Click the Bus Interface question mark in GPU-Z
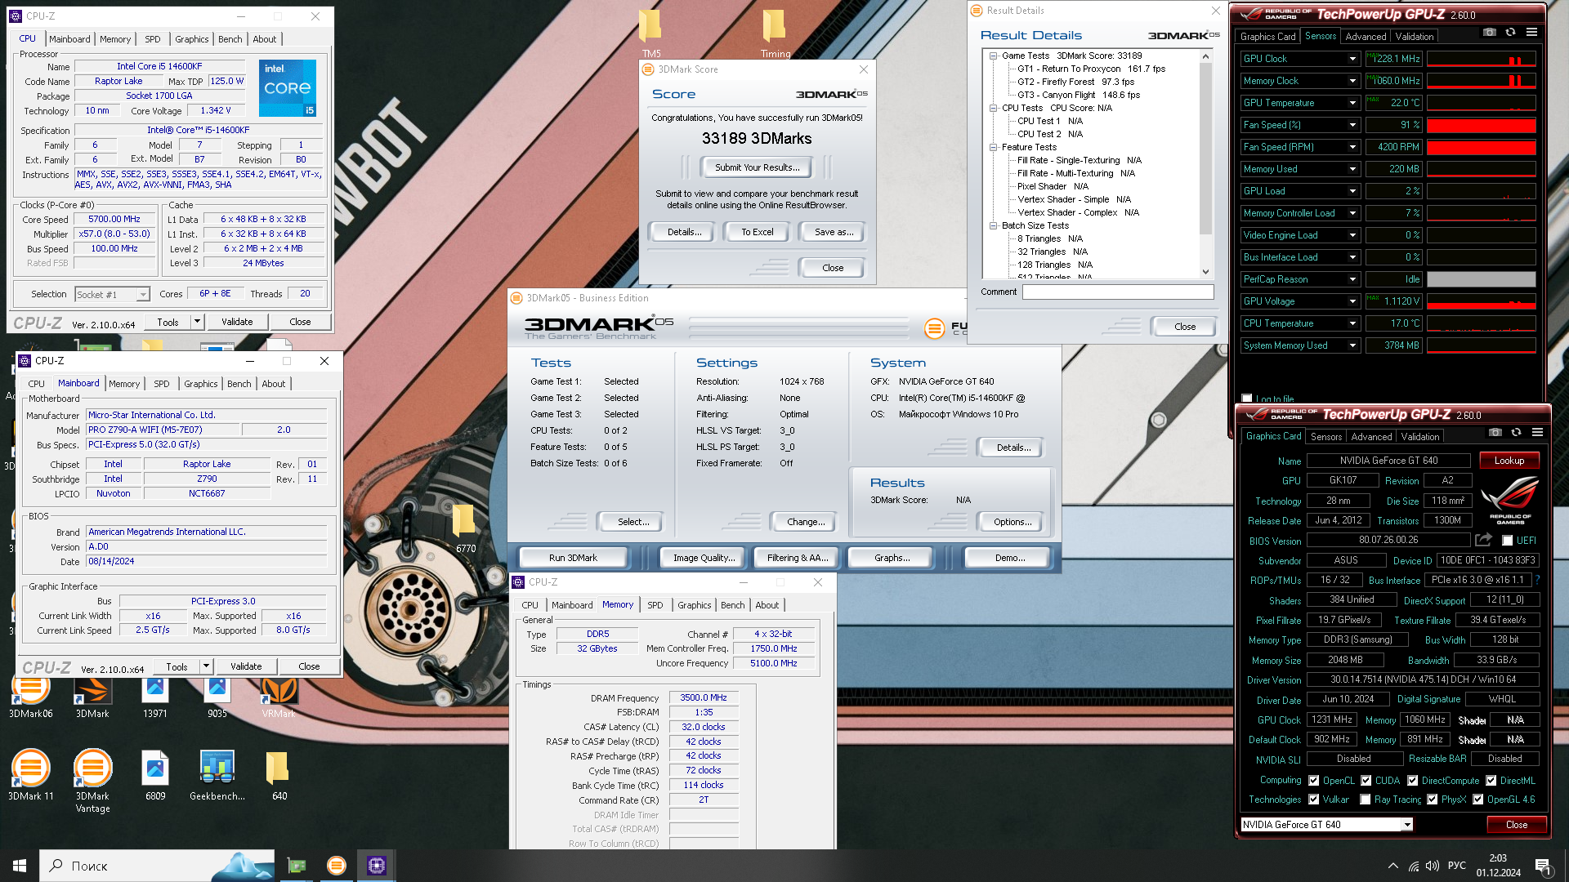The height and width of the screenshot is (882, 1569). 1537,580
